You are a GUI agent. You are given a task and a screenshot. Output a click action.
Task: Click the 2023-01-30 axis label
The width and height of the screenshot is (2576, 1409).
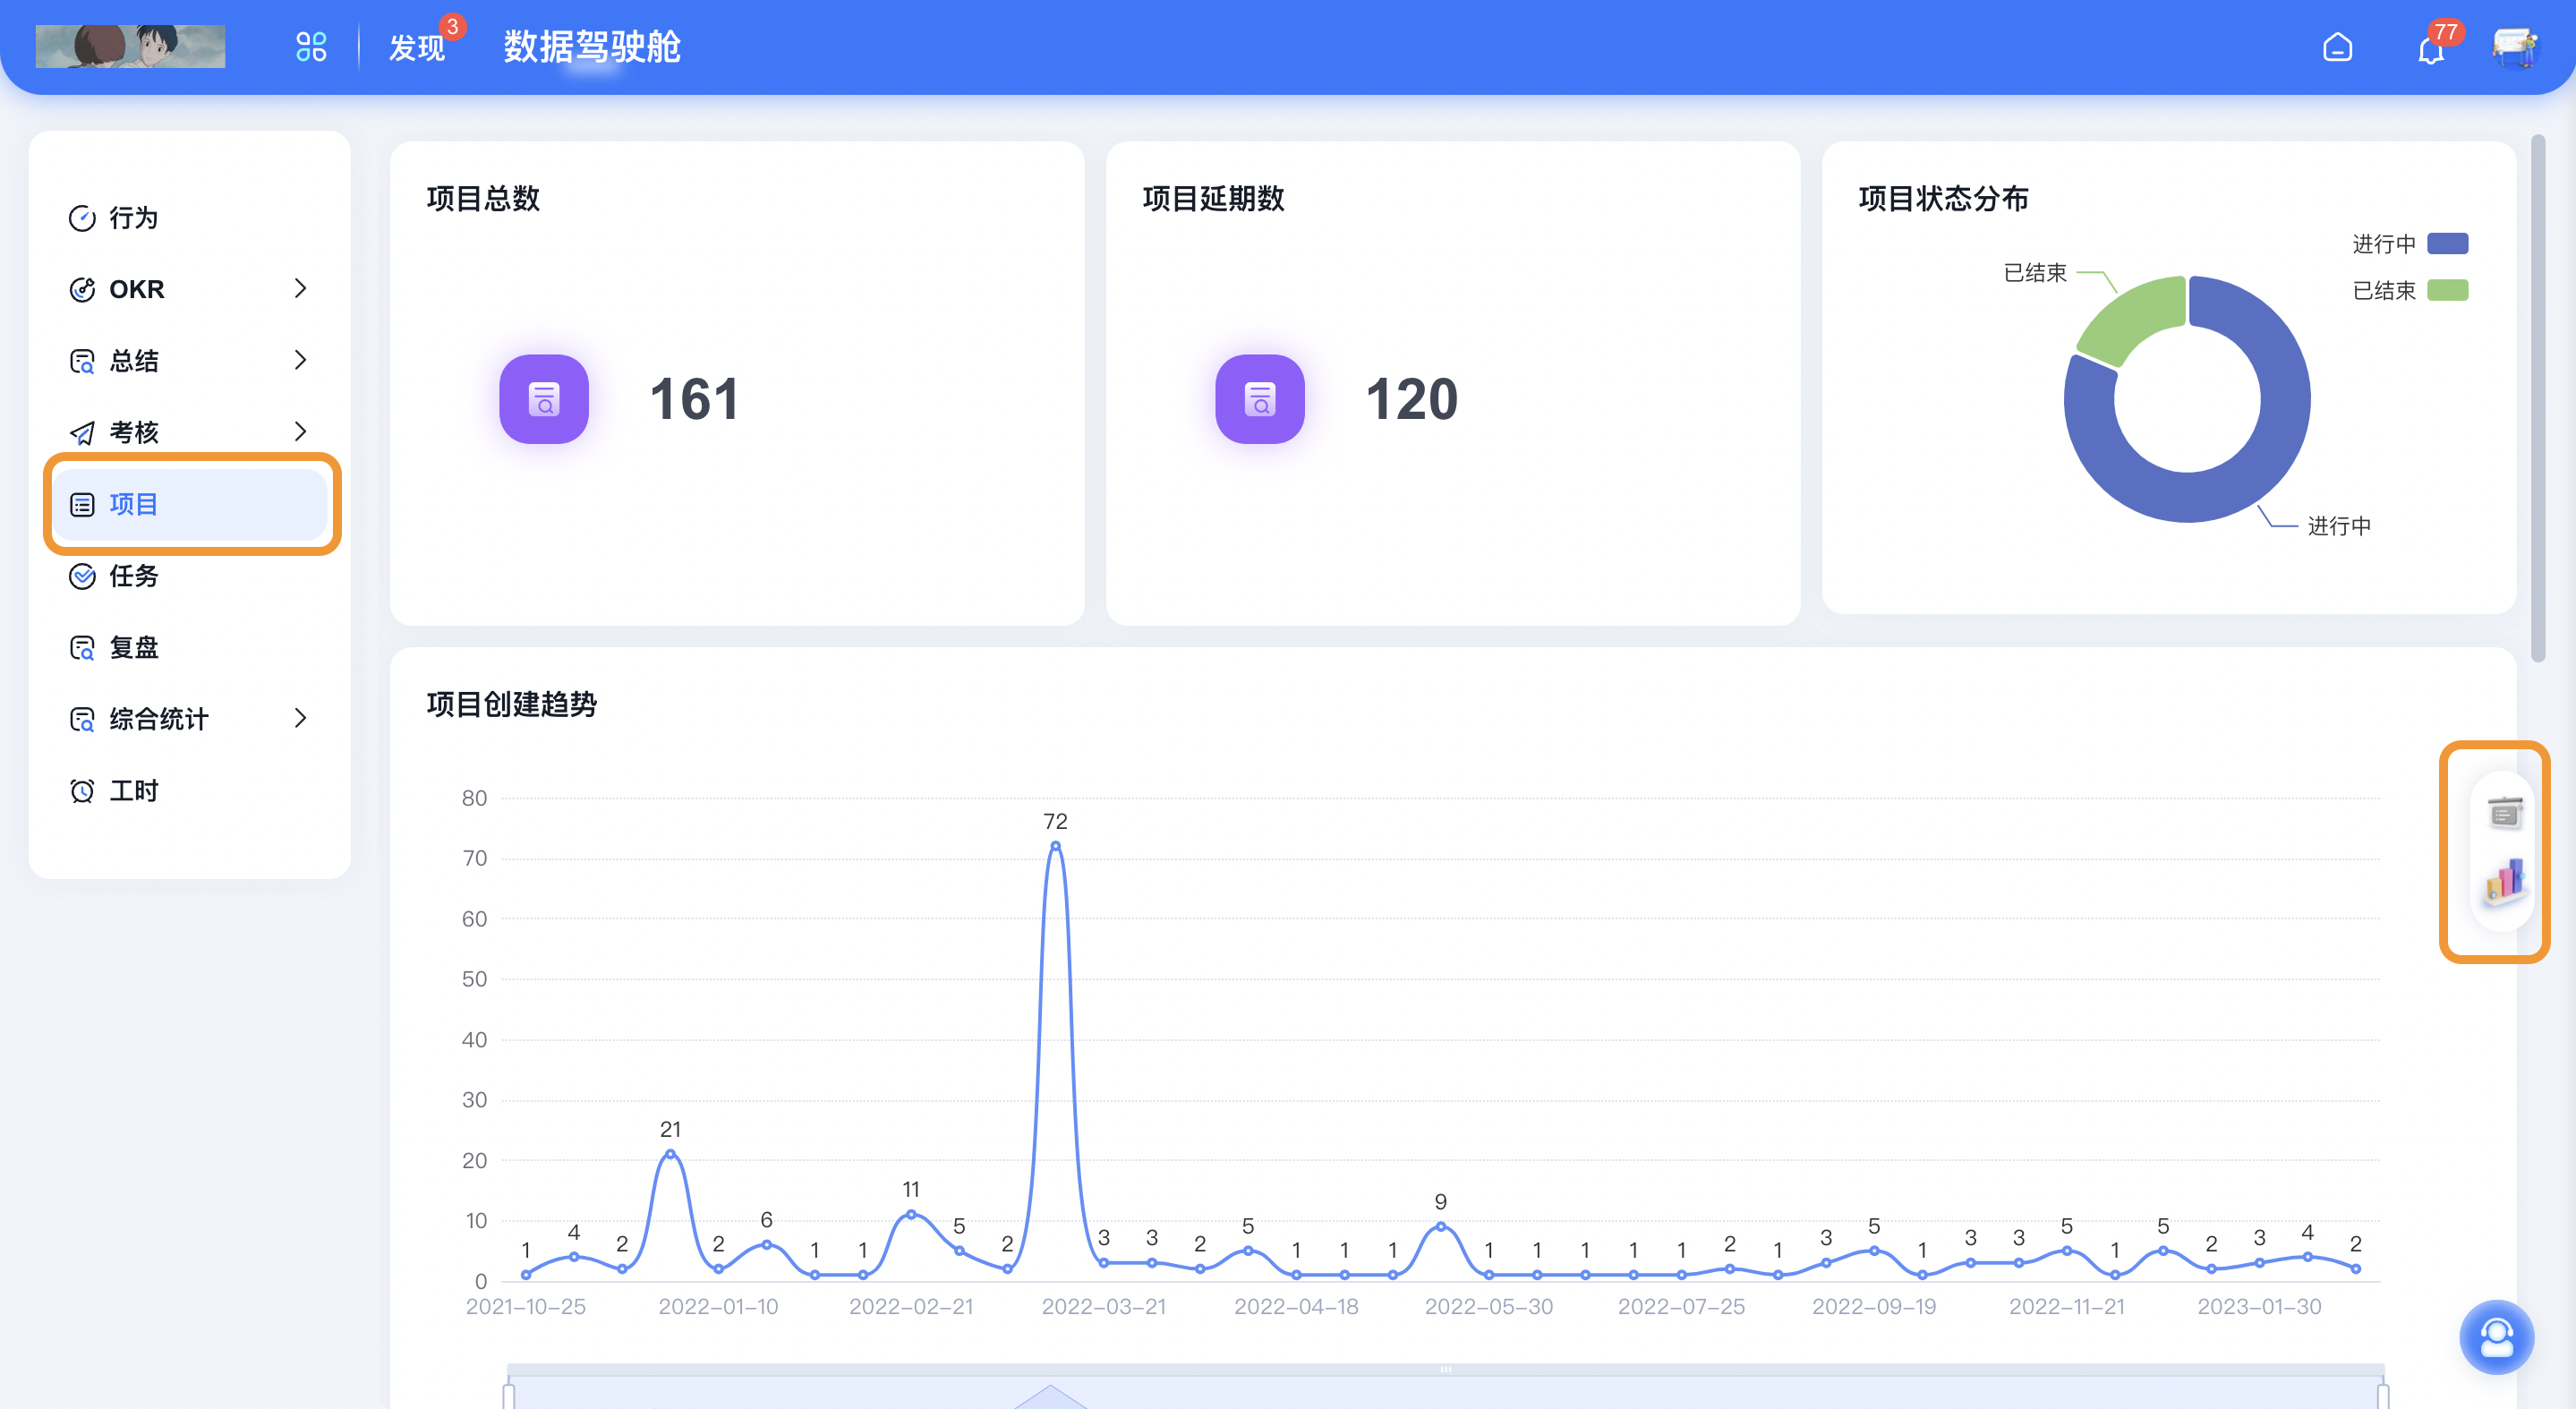point(2259,1306)
